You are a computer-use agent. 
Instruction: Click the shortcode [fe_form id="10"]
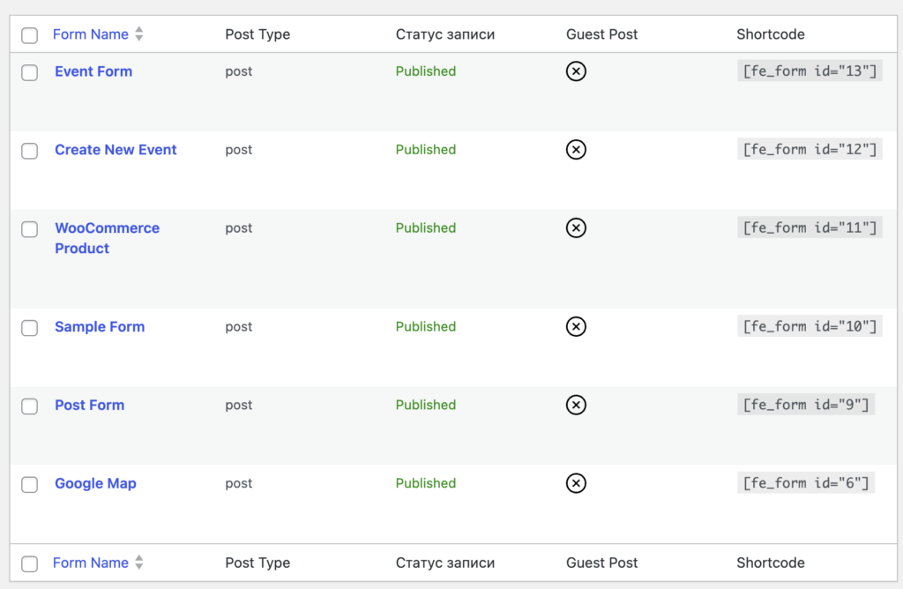coord(810,327)
